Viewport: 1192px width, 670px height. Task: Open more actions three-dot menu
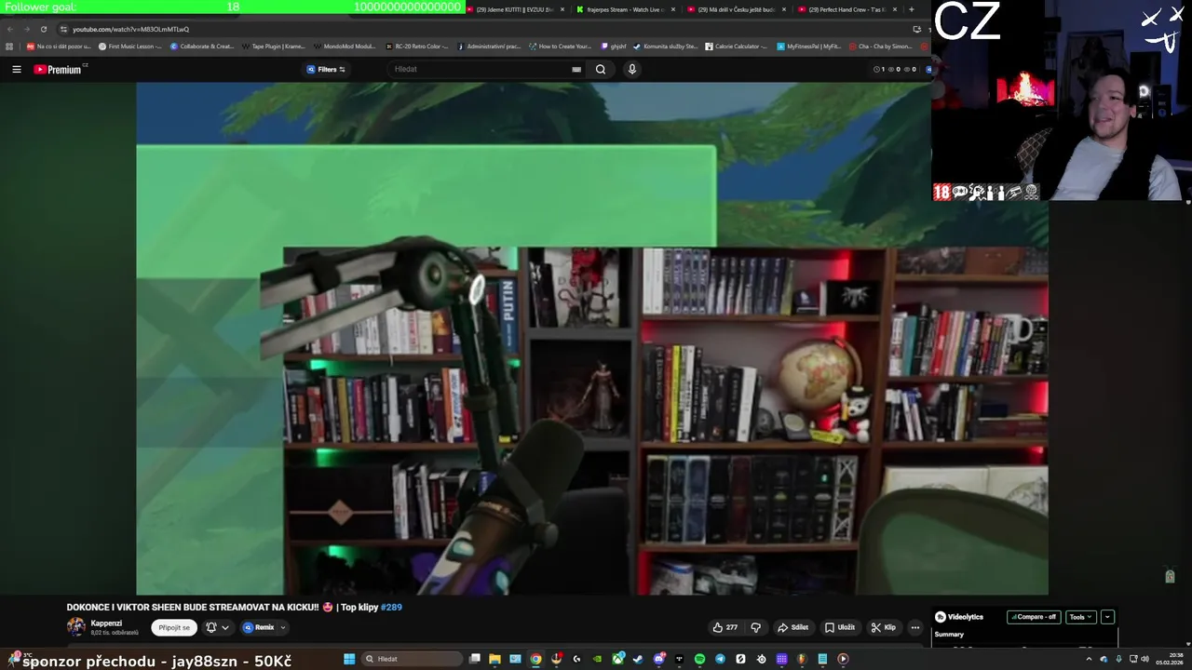914,627
